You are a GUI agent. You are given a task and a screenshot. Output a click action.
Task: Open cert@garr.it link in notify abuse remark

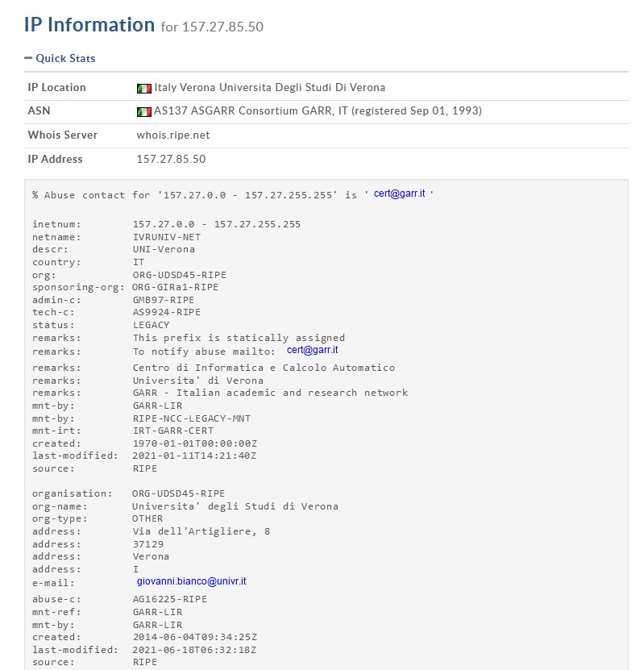(312, 350)
